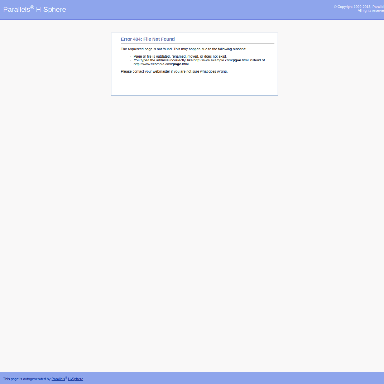Open the H-Sphere link in footer
Image resolution: width=384 pixels, height=384 pixels.
(x=76, y=379)
